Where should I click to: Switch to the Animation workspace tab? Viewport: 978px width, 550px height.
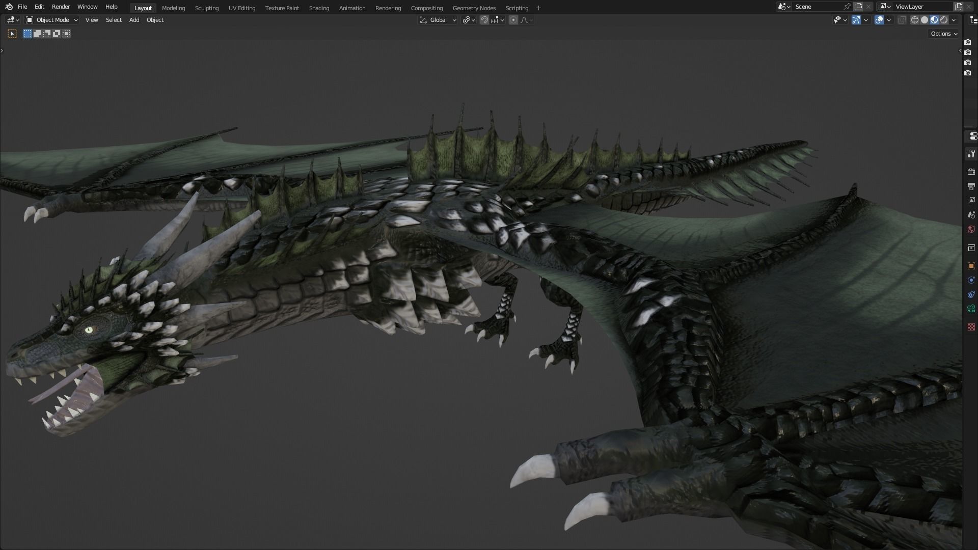click(x=352, y=8)
